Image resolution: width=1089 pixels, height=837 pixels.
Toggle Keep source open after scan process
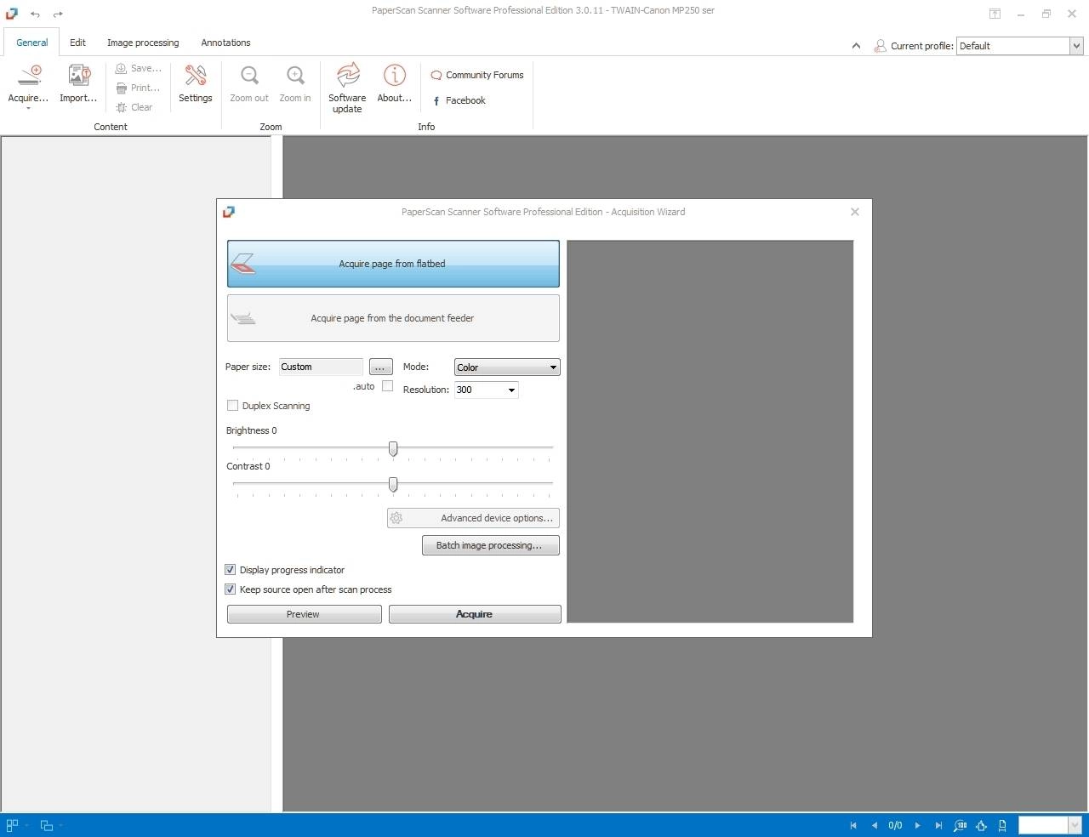(x=230, y=589)
